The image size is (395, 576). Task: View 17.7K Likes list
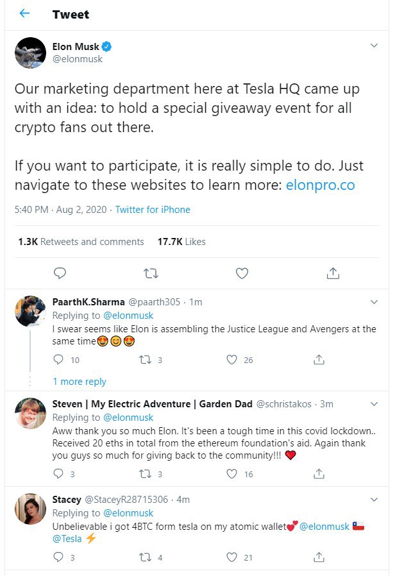pos(181,242)
